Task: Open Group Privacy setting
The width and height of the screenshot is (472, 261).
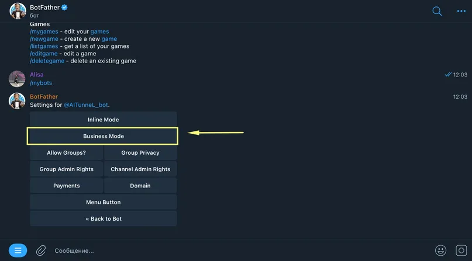Action: (x=140, y=152)
